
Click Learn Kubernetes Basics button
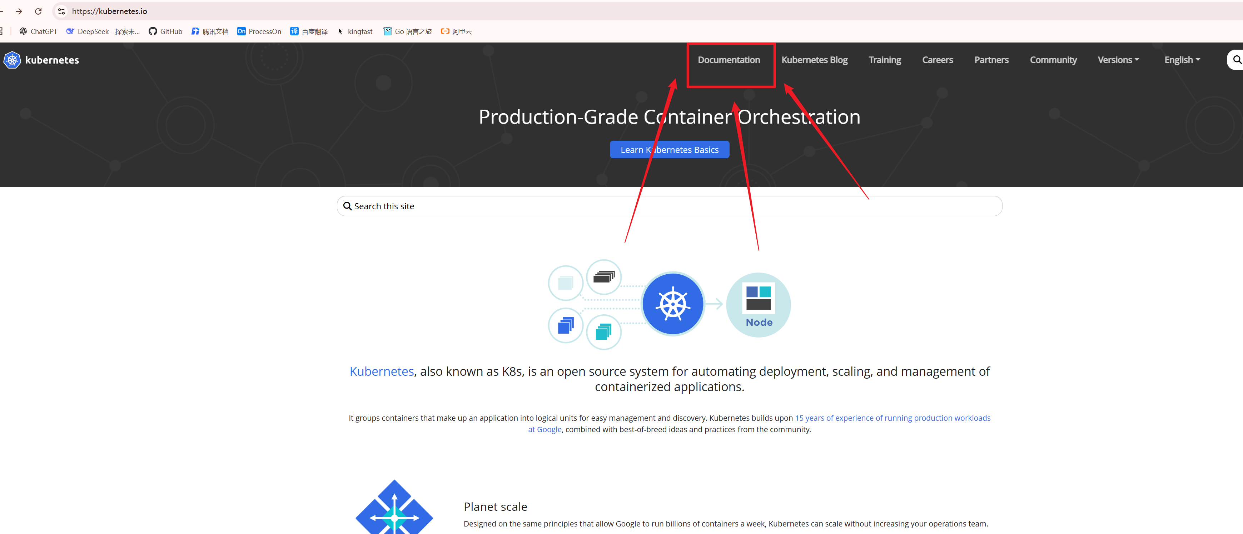tap(669, 150)
